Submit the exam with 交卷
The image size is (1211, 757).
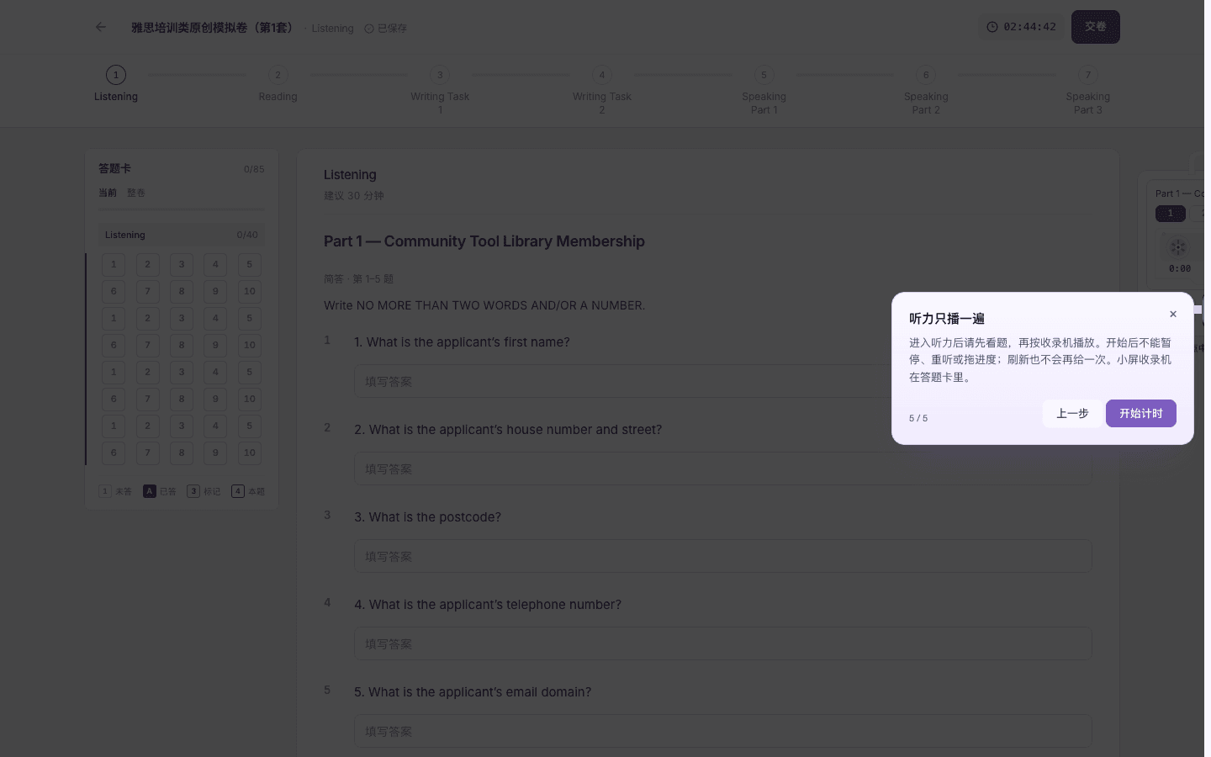1095,27
